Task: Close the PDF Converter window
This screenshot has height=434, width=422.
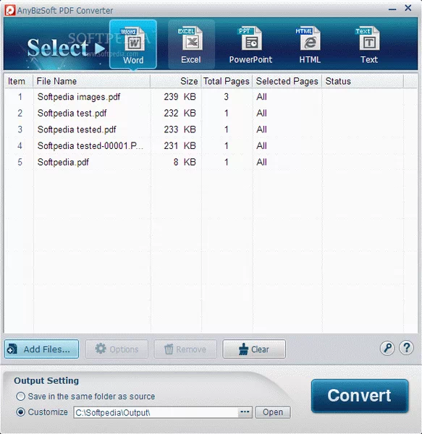Action: coord(408,8)
